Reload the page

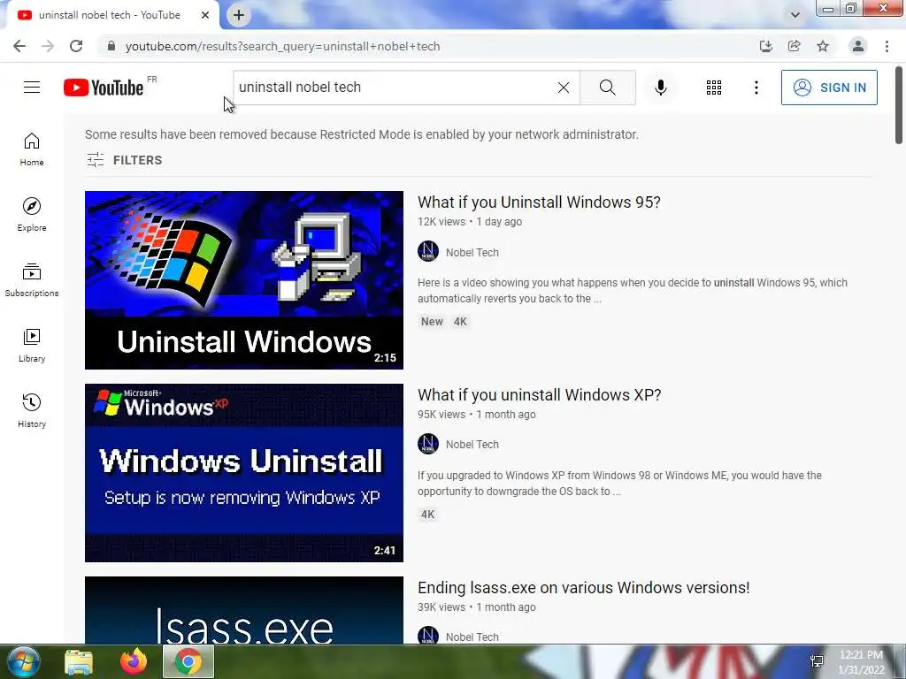[76, 46]
